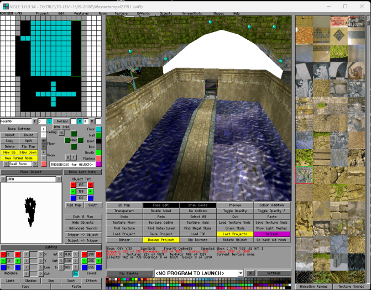Decrease red Ambience value

click(3, 254)
